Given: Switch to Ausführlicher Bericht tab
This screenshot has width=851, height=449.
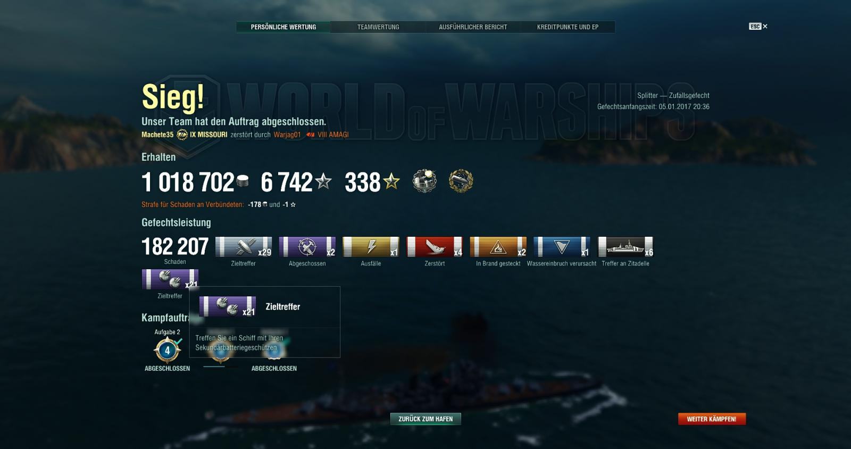Looking at the screenshot, I should (x=473, y=27).
